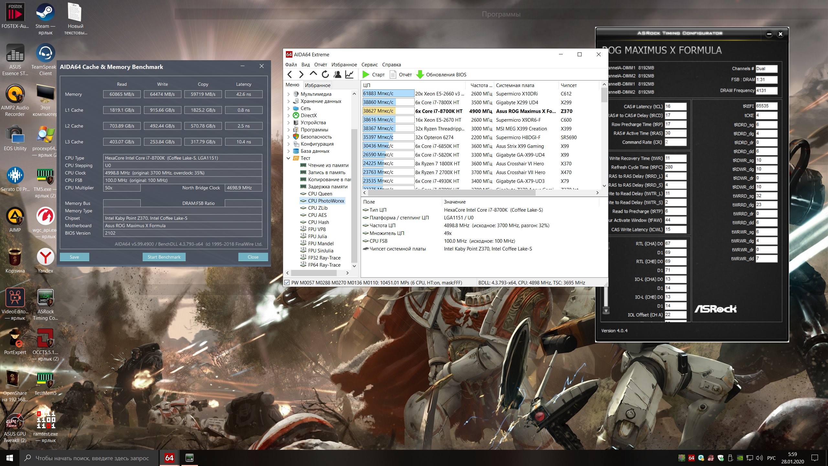Click the Обновления BIOS download icon
Viewport: 828px width, 466px height.
pyautogui.click(x=420, y=75)
